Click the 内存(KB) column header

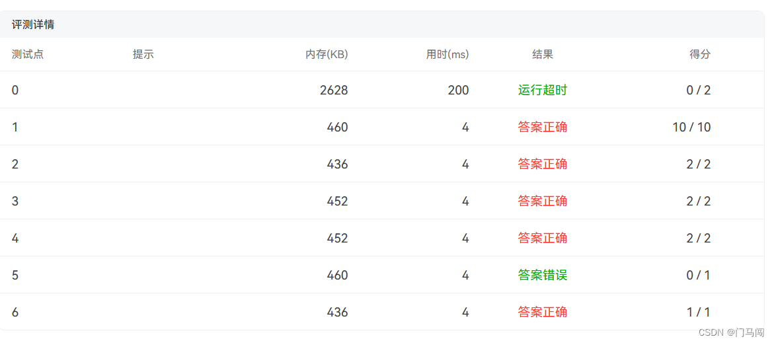[x=327, y=54]
